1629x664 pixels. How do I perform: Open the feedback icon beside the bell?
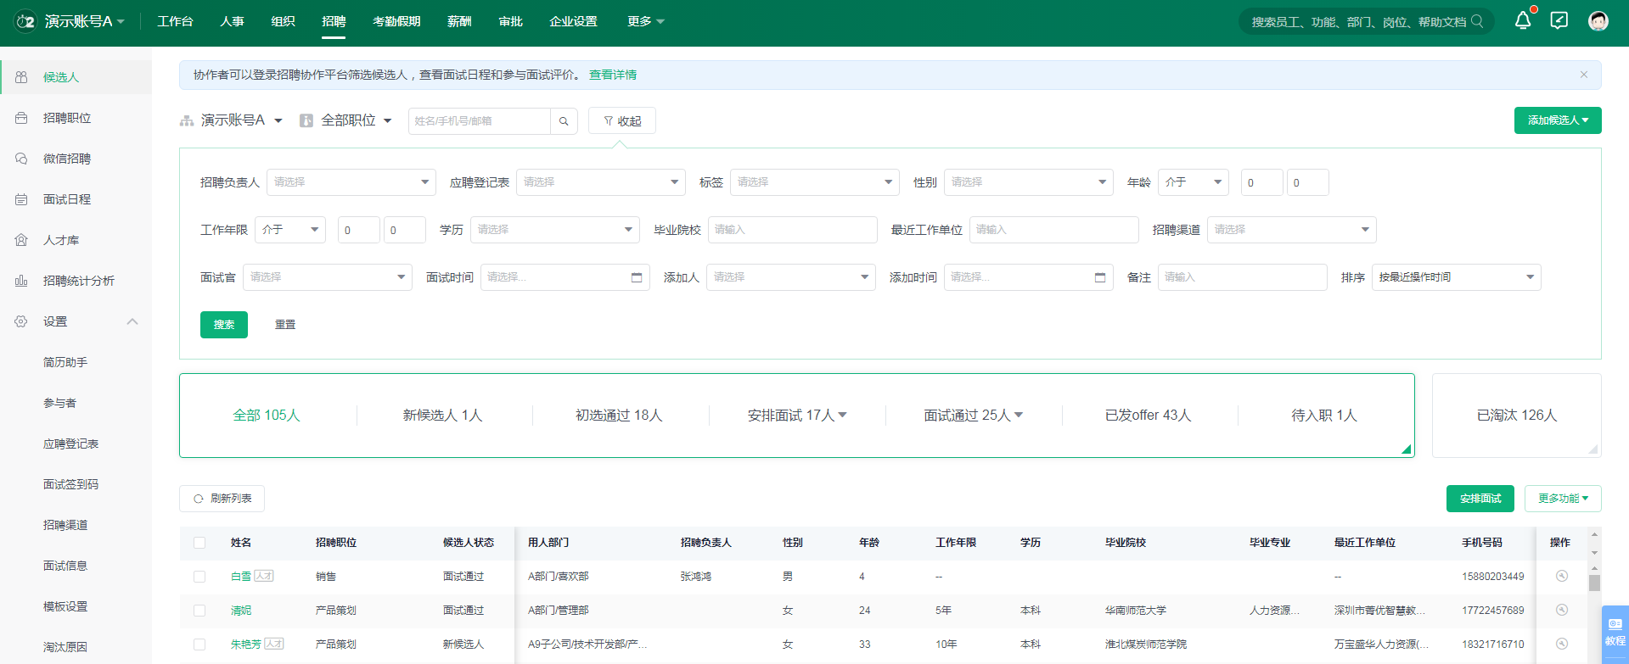tap(1559, 21)
